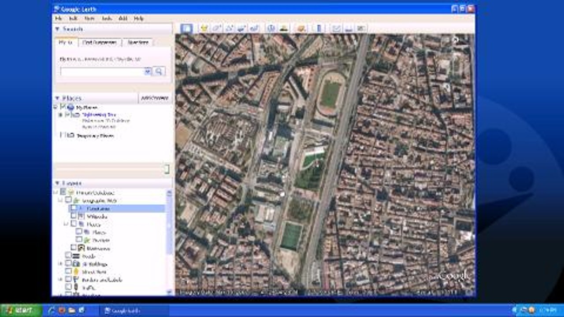
Task: Open the File menu
Action: (58, 18)
